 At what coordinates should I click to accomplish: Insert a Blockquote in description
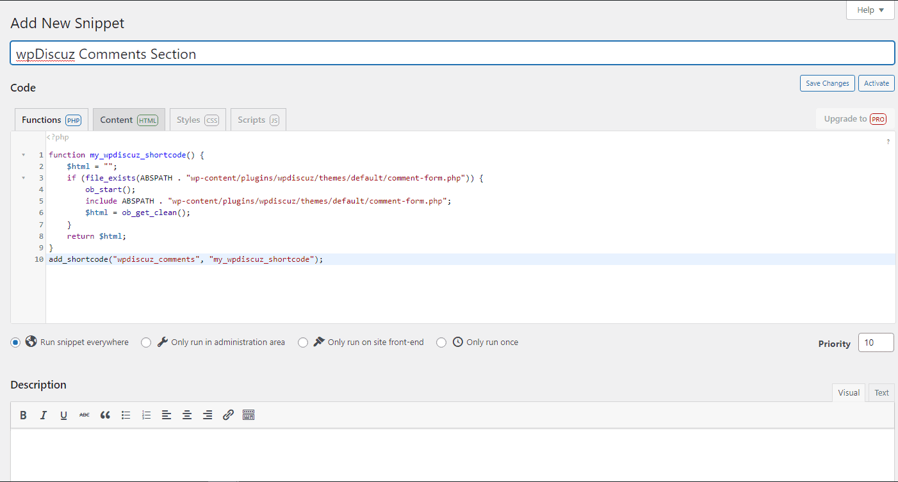(105, 415)
